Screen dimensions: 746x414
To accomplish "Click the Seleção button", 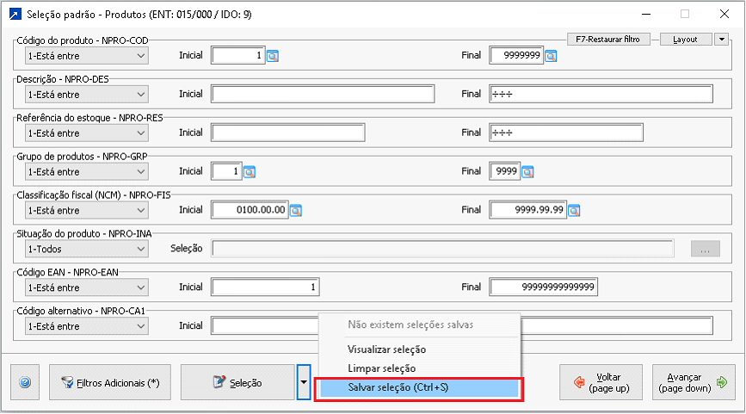I will 237,382.
